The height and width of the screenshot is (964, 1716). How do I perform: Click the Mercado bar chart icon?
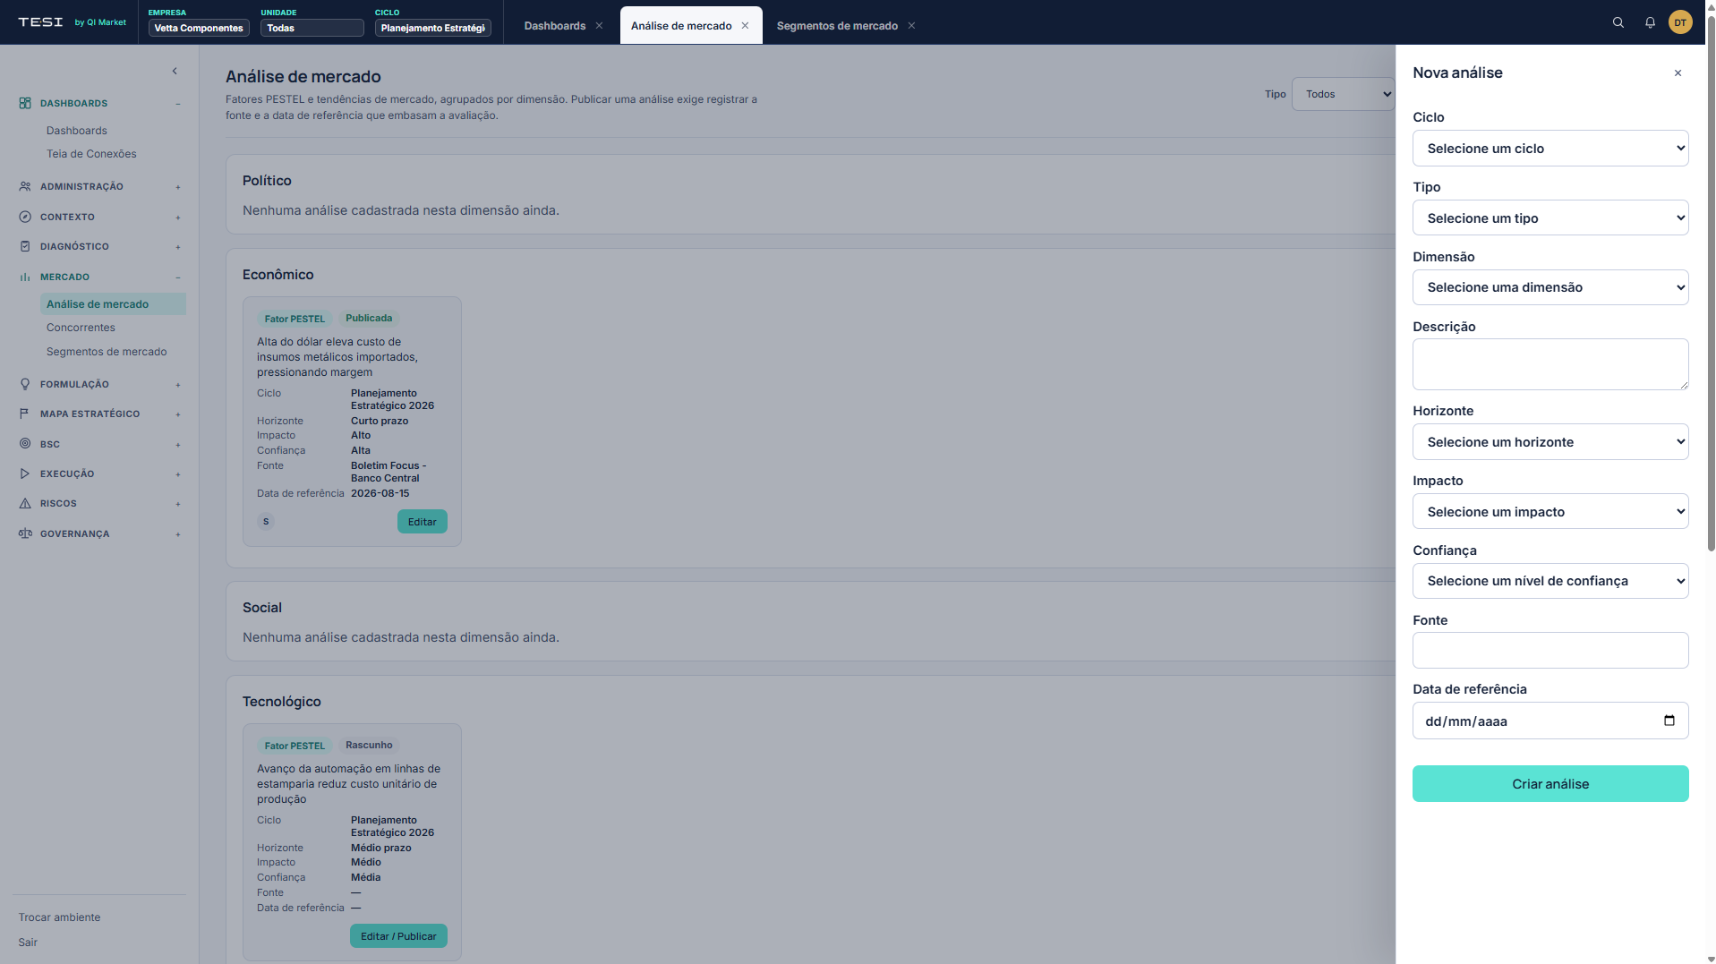tap(25, 277)
